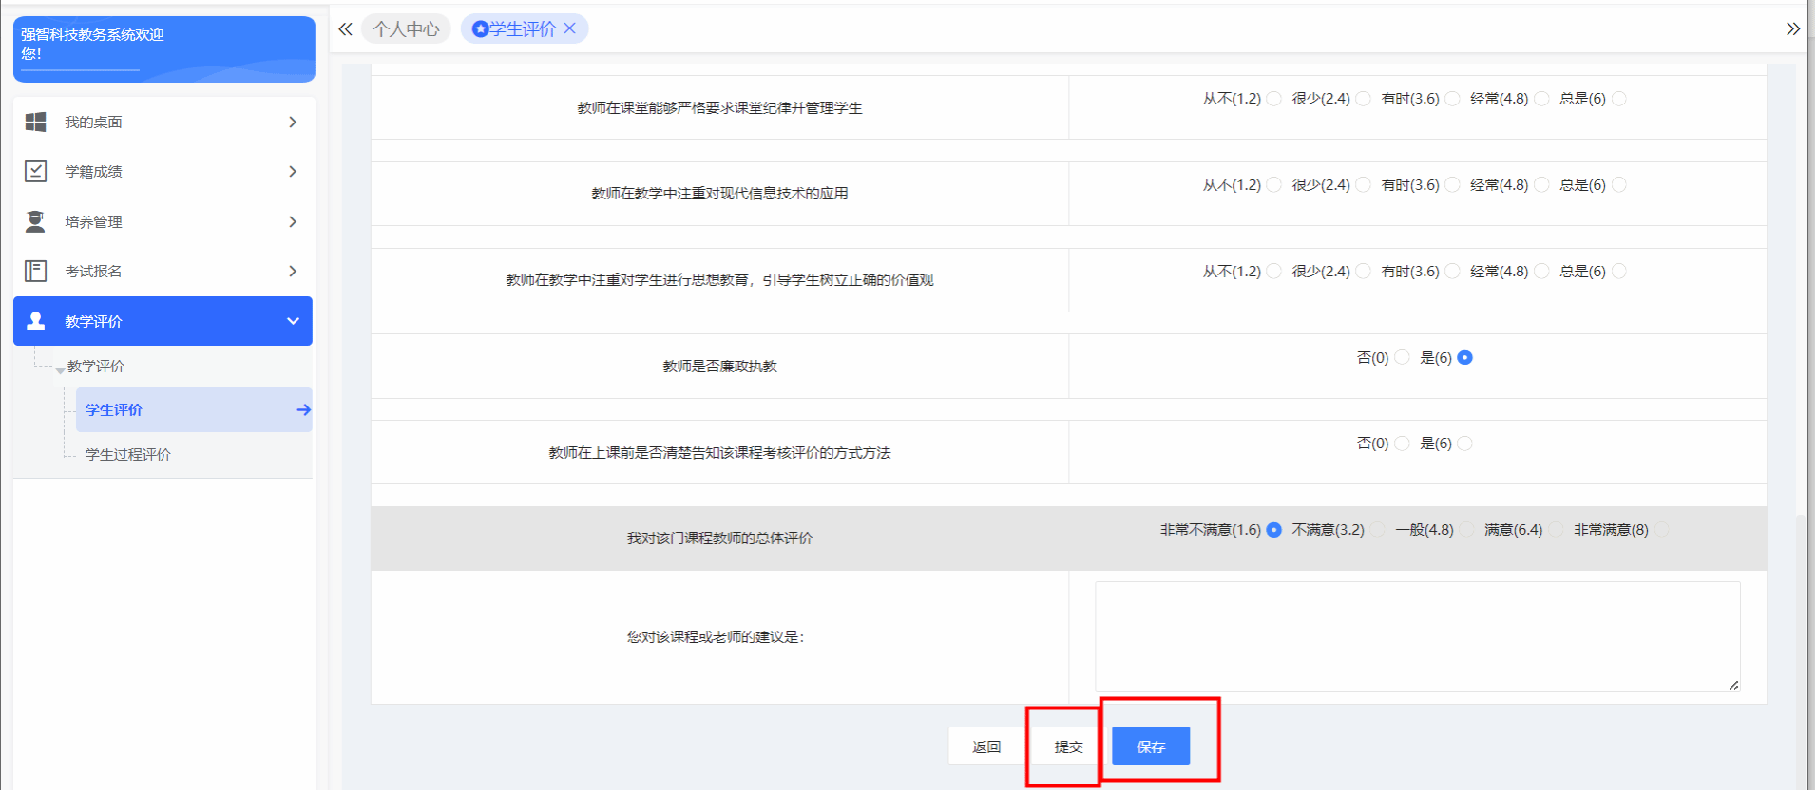Click the 学籍成绩 checkmark icon
The image size is (1817, 793).
(x=35, y=171)
